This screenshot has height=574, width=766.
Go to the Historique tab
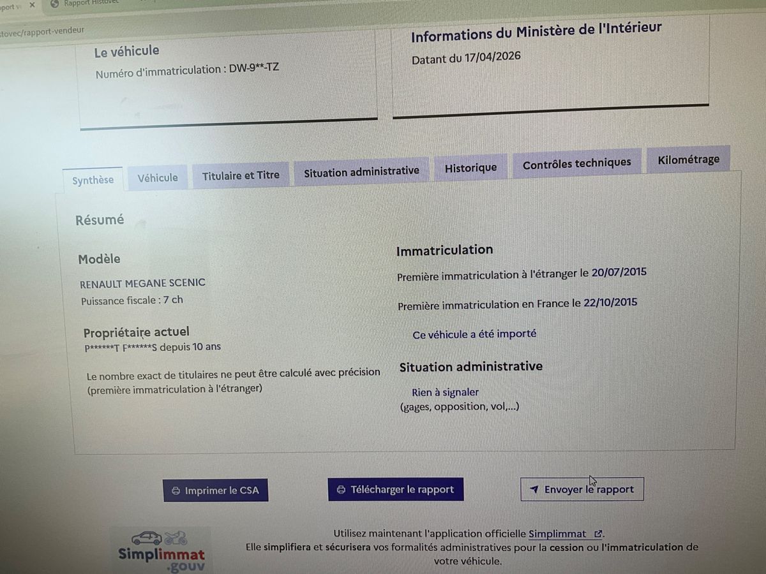coord(470,168)
